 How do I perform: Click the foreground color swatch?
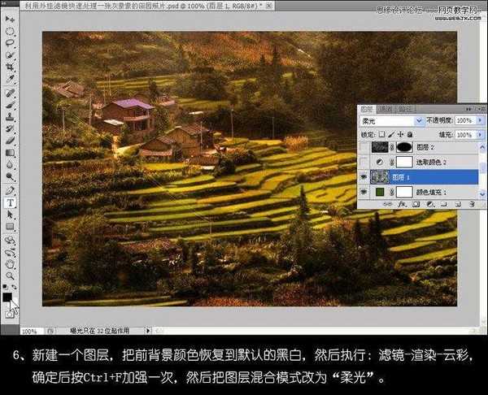click(7, 297)
